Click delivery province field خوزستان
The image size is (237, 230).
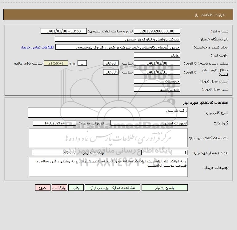(157, 81)
